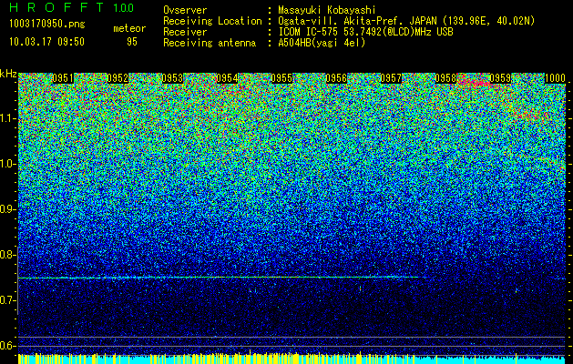Viewport: 573px width, 364px height.
Task: Select the ICOM IC-575 receiver text
Action: click(x=365, y=32)
